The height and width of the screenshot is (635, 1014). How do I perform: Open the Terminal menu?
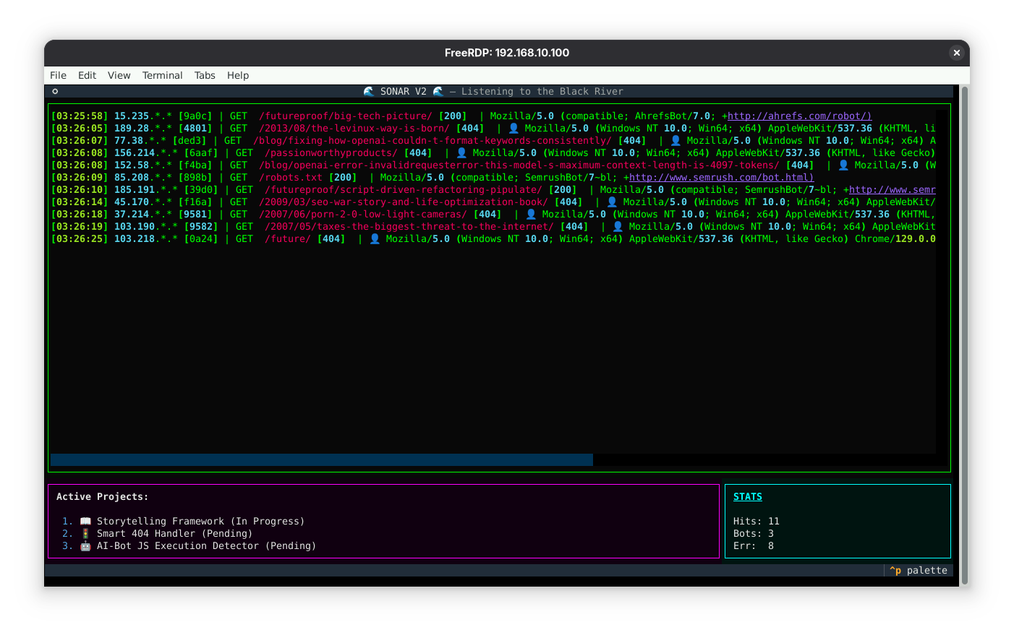[x=162, y=75]
